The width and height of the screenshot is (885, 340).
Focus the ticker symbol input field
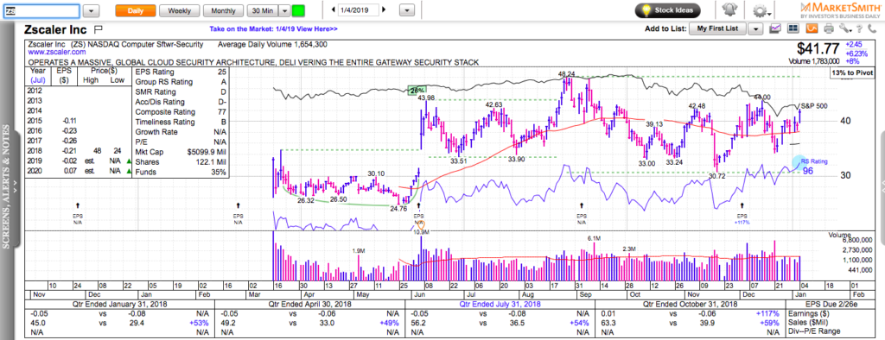tap(41, 10)
